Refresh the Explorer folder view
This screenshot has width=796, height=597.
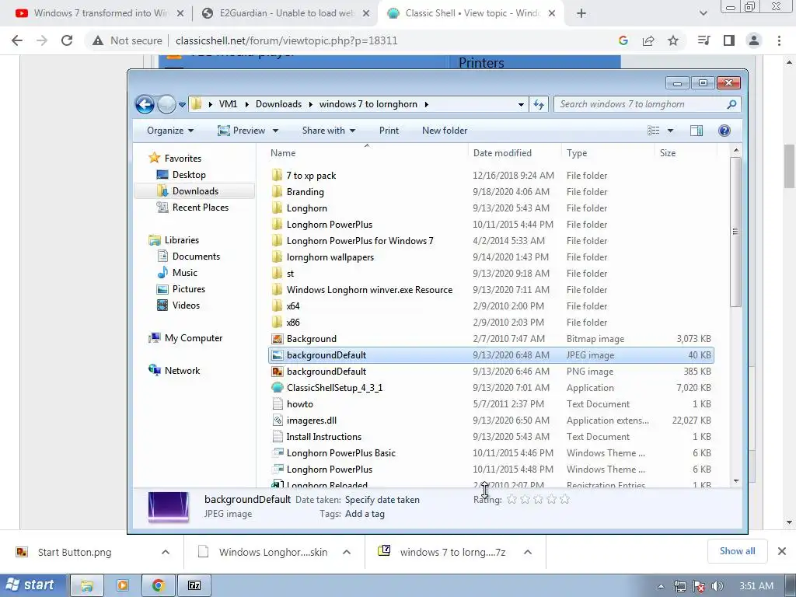point(539,105)
